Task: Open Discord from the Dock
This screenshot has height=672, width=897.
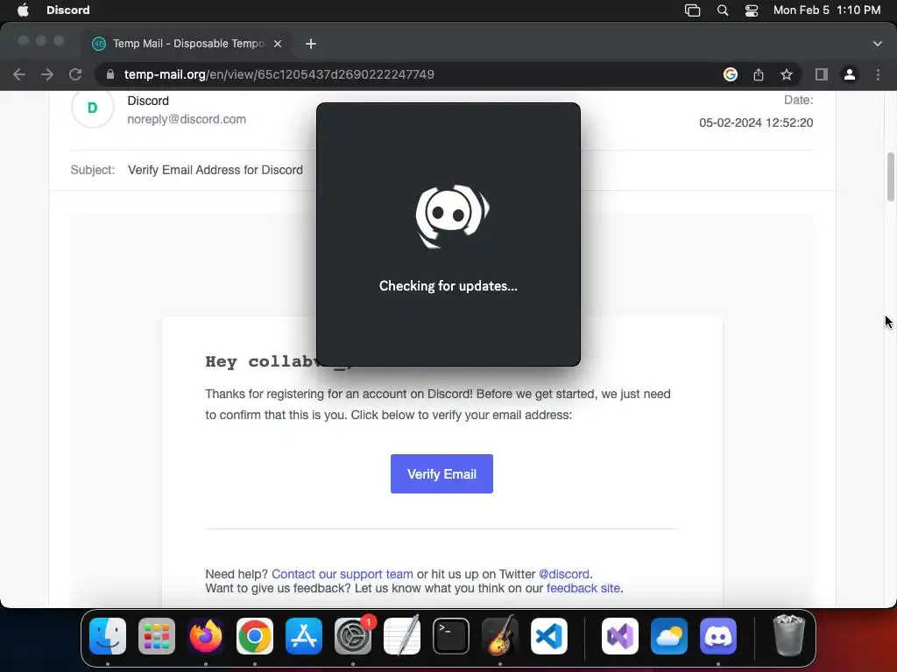Action: coord(718,636)
